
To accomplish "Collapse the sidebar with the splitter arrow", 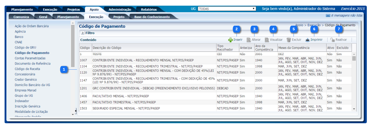I will click(x=76, y=111).
